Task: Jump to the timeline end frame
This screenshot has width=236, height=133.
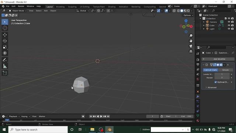Action: (x=108, y=116)
